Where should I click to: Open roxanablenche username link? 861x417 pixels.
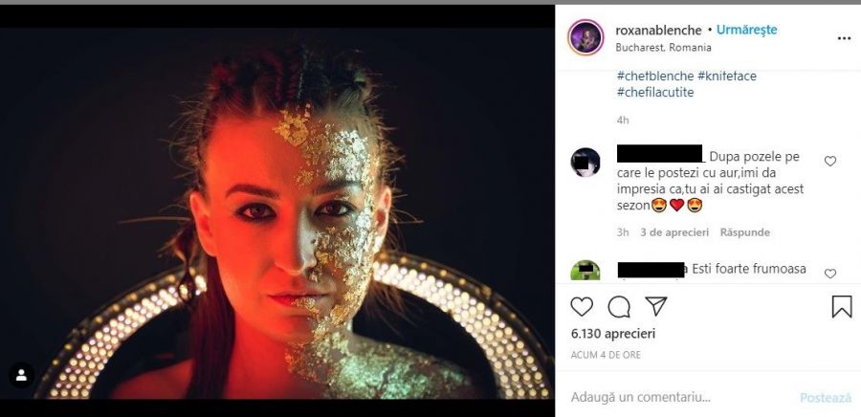coord(658,30)
